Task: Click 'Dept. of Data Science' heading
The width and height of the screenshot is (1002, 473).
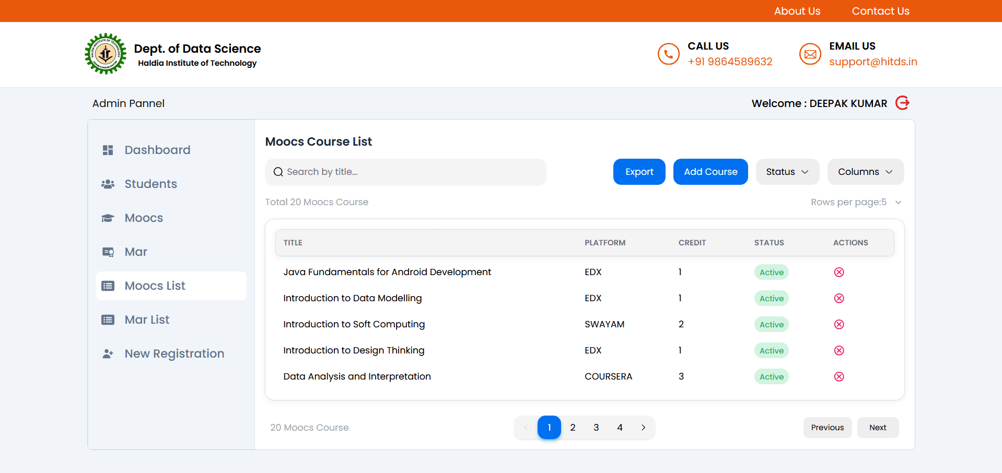Action: click(197, 49)
